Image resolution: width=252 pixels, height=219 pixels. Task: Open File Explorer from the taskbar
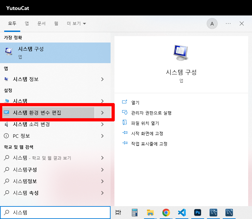point(150,213)
